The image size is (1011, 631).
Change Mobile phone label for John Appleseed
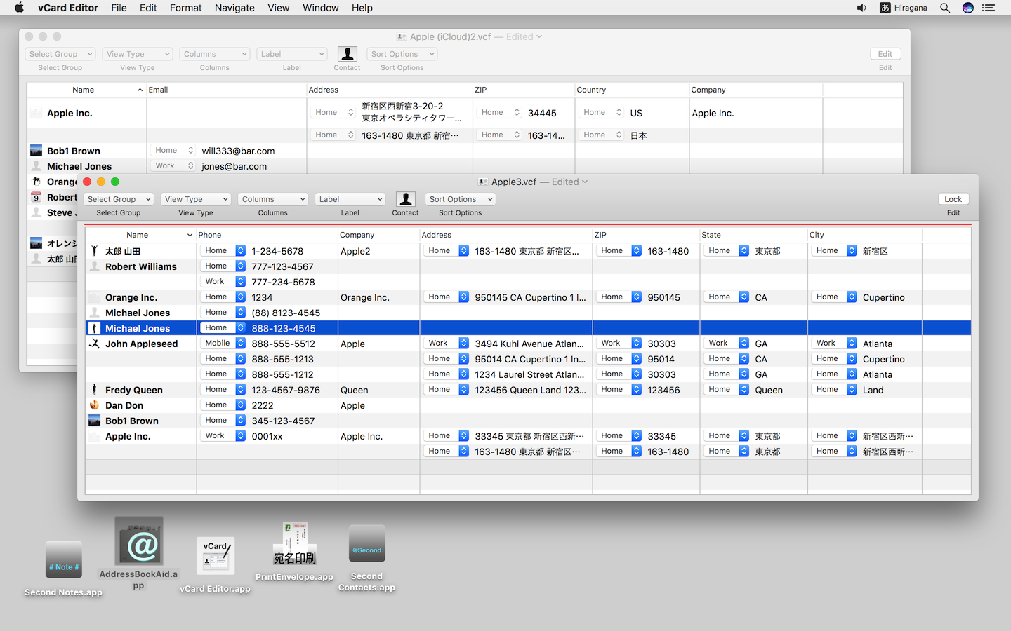223,344
